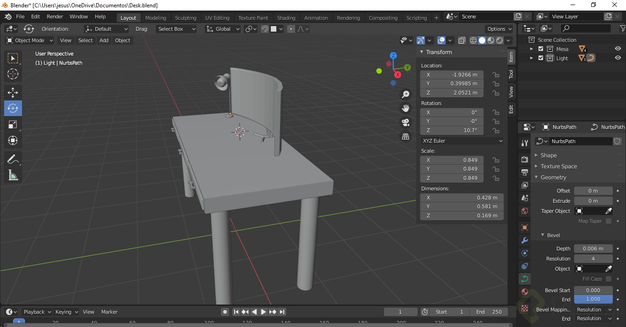This screenshot has width=626, height=327.
Task: Expand the Mesa item in the outliner
Action: click(531, 49)
